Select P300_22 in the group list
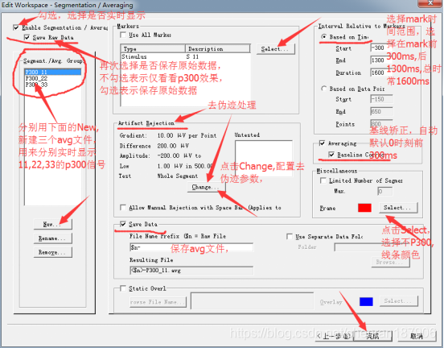444x348 pixels. click(53, 78)
